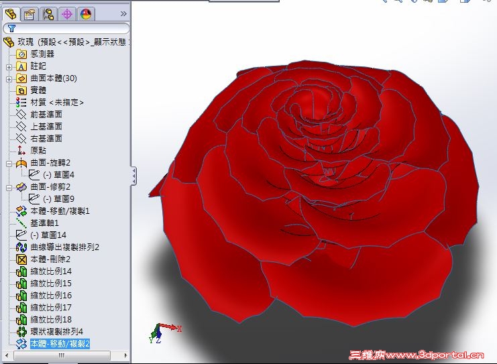497x364 pixels.
Task: Open the DimXpertManager tab
Action: pos(67,14)
